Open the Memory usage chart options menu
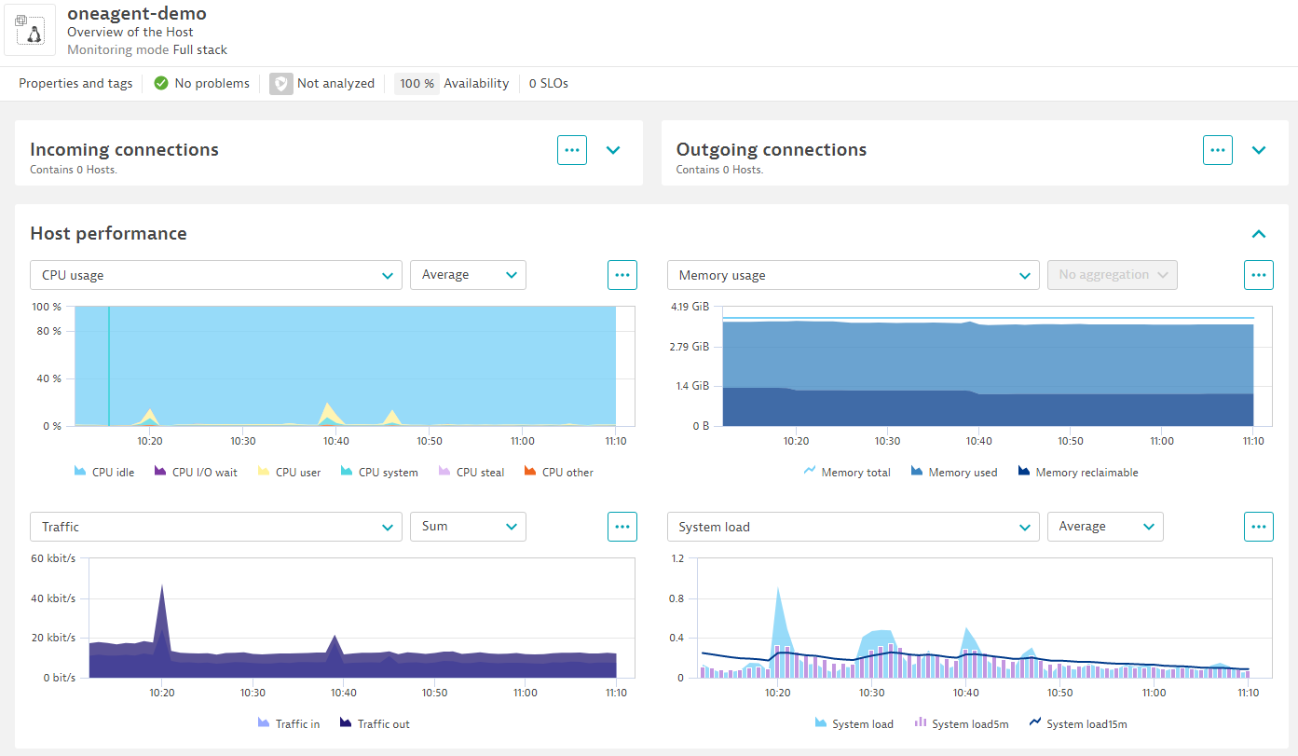The height and width of the screenshot is (756, 1298). click(1259, 274)
